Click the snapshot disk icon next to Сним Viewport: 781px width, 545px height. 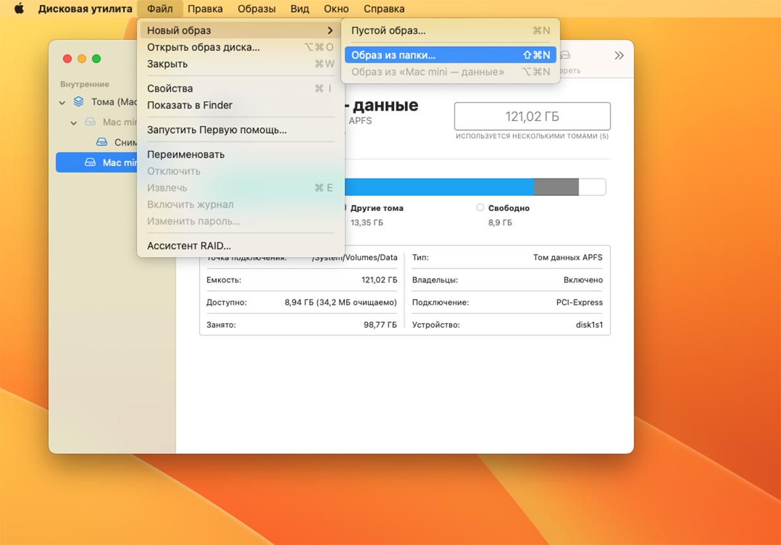(x=102, y=143)
